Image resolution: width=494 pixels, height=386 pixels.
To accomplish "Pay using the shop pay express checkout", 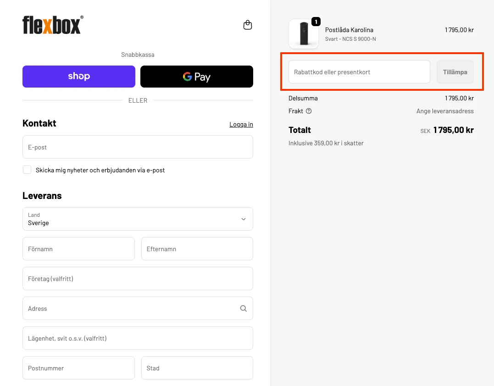I will click(78, 76).
